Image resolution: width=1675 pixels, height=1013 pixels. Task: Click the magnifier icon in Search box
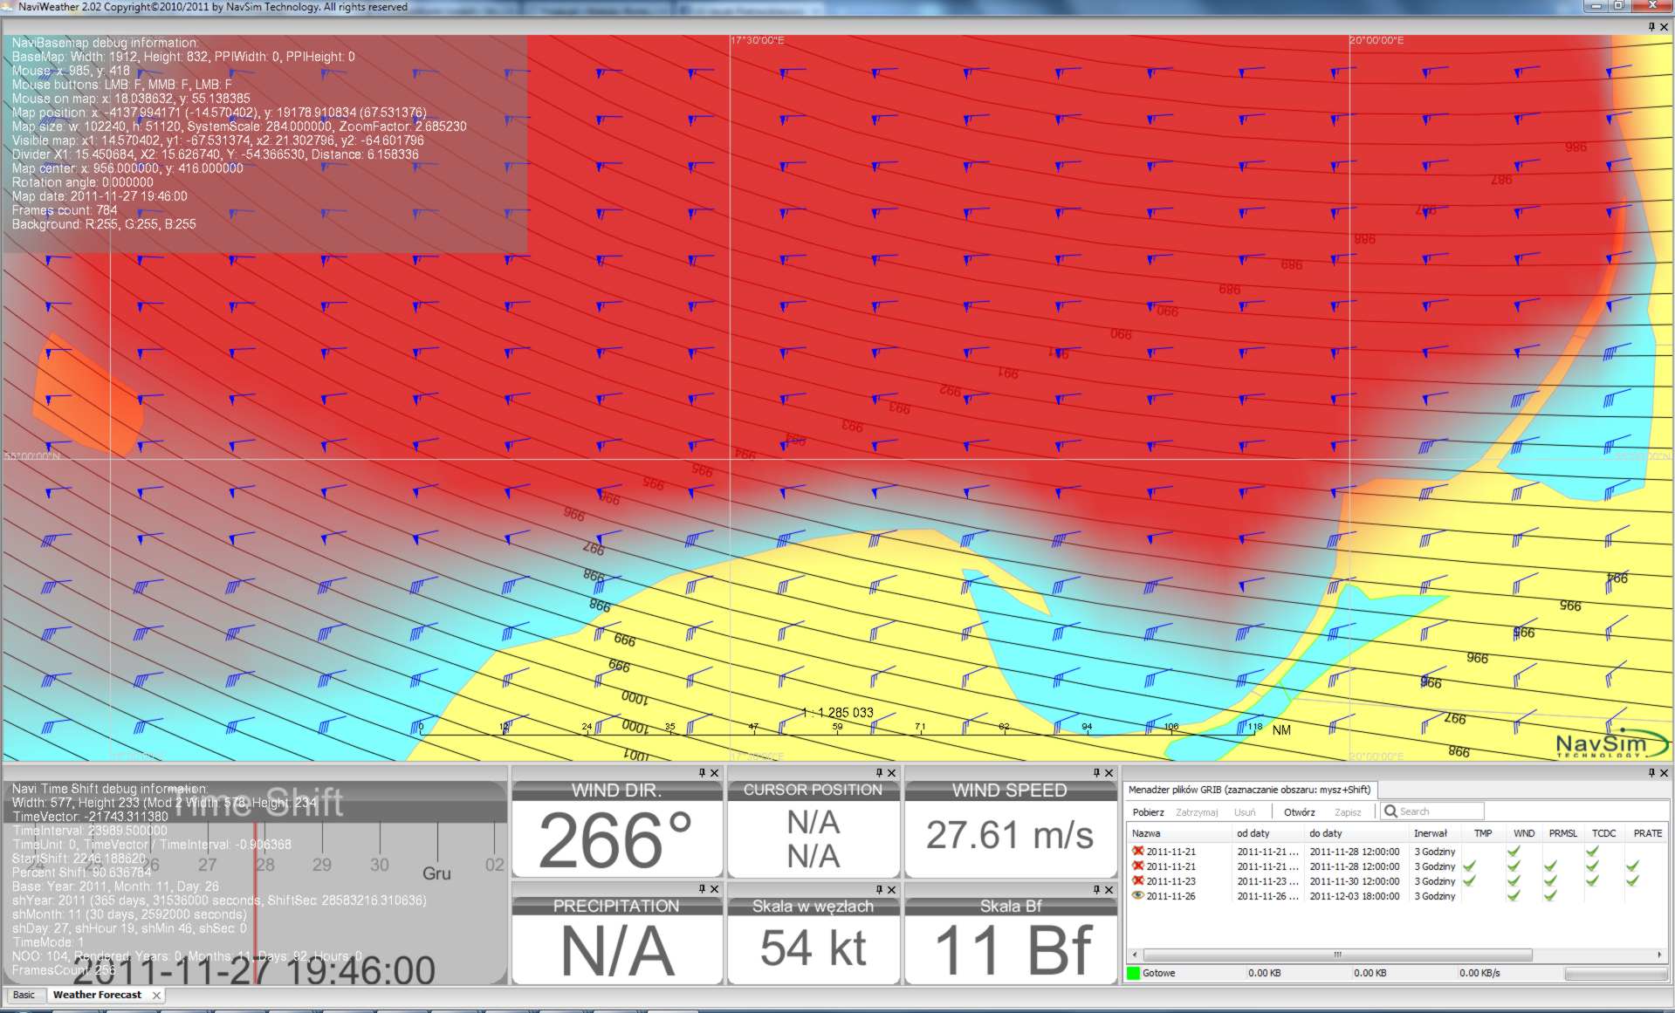[x=1390, y=811]
